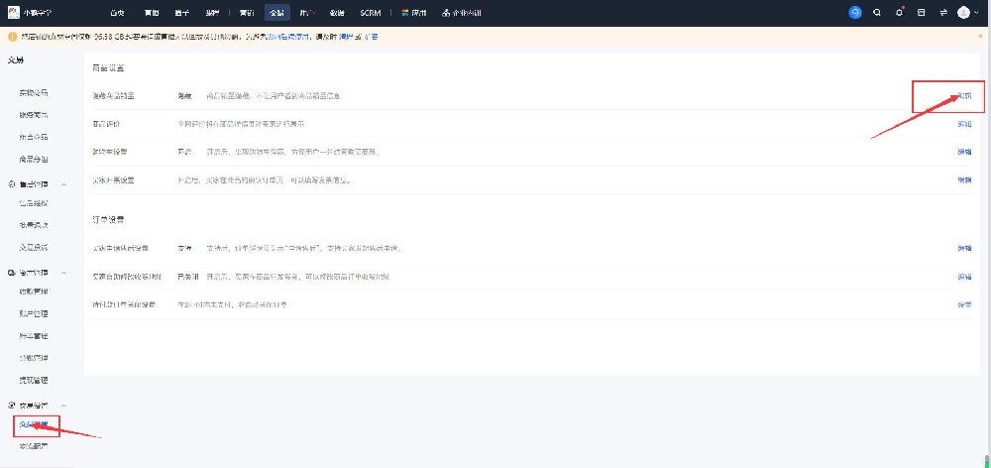Click the 资产管理 section icon in sidebar
Image resolution: width=991 pixels, height=468 pixels.
coord(11,273)
